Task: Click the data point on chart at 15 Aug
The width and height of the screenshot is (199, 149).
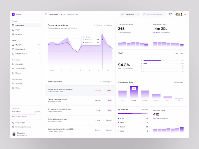Action: click(103, 40)
